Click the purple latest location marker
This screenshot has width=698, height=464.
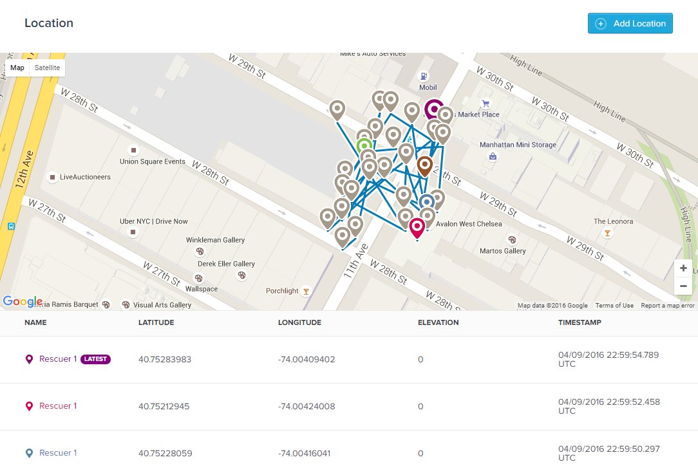[433, 109]
